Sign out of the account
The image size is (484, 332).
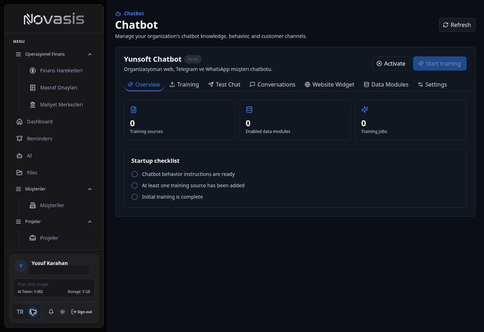tap(82, 312)
